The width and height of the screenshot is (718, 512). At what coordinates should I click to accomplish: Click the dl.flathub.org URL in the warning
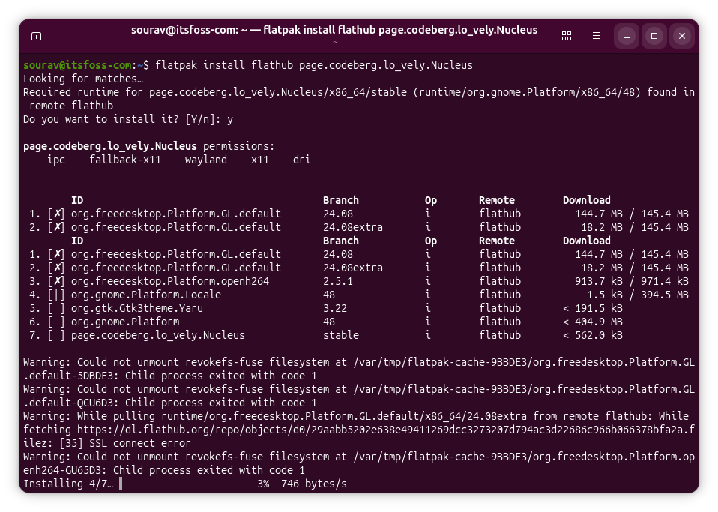point(300,430)
